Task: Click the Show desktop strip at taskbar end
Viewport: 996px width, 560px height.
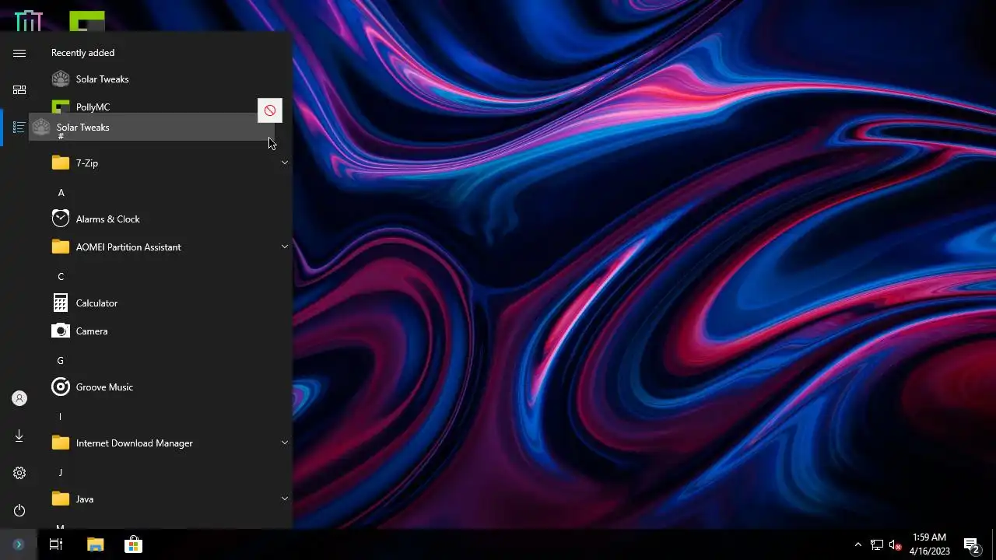Action: click(994, 544)
